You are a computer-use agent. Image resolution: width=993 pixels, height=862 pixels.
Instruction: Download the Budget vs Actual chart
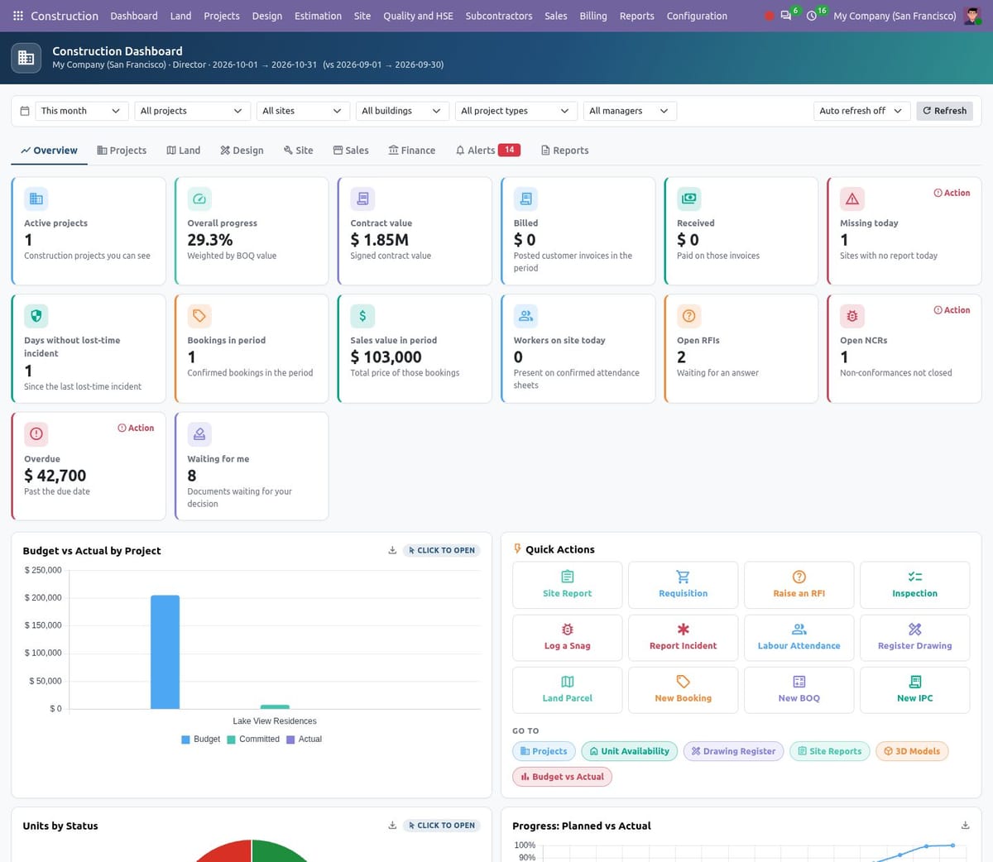click(392, 550)
